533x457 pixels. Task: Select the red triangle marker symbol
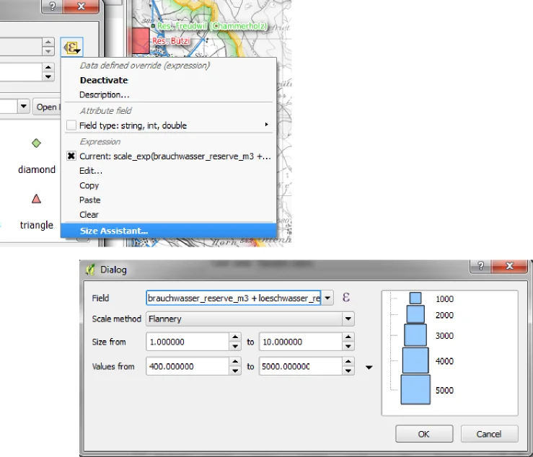click(x=37, y=199)
